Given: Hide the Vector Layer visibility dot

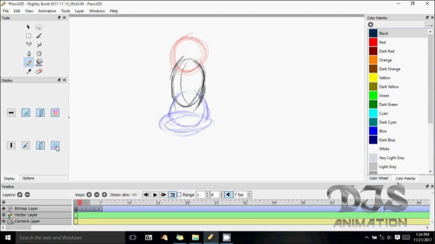Looking at the screenshot, I should (4, 215).
